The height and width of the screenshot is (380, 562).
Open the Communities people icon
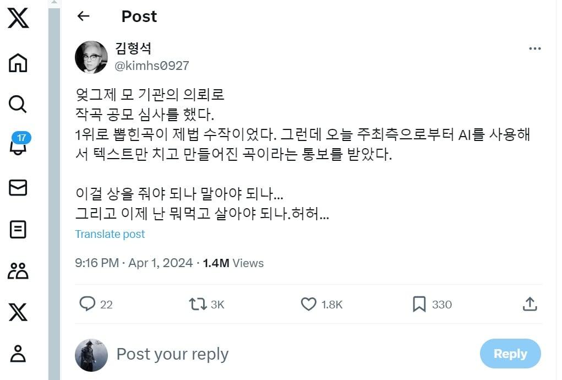pos(18,271)
